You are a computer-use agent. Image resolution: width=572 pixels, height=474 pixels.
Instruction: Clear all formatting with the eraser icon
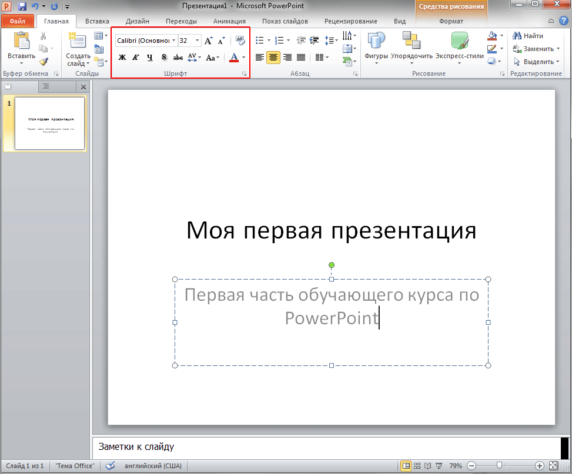(x=240, y=40)
